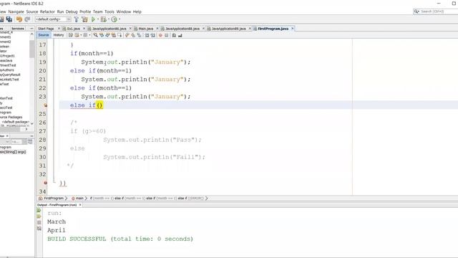Click Find Next Occurrence icon
This screenshot has height=258, width=458.
(x=107, y=35)
